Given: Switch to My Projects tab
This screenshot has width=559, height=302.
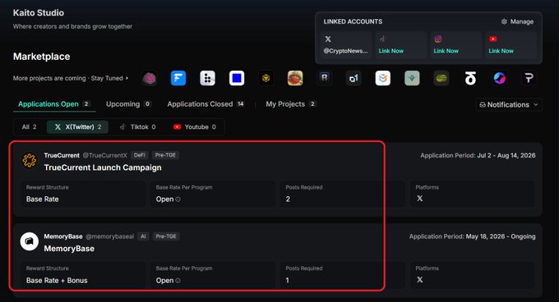Looking at the screenshot, I should coord(291,104).
